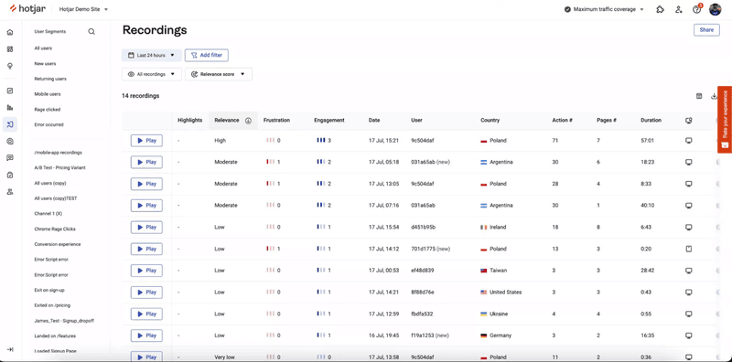Select the Conversion experience segment
The image size is (732, 362).
pyautogui.click(x=58, y=244)
